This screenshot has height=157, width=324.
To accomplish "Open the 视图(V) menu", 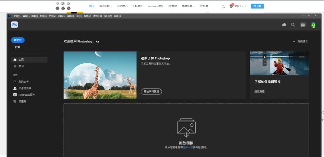I will (x=87, y=16).
